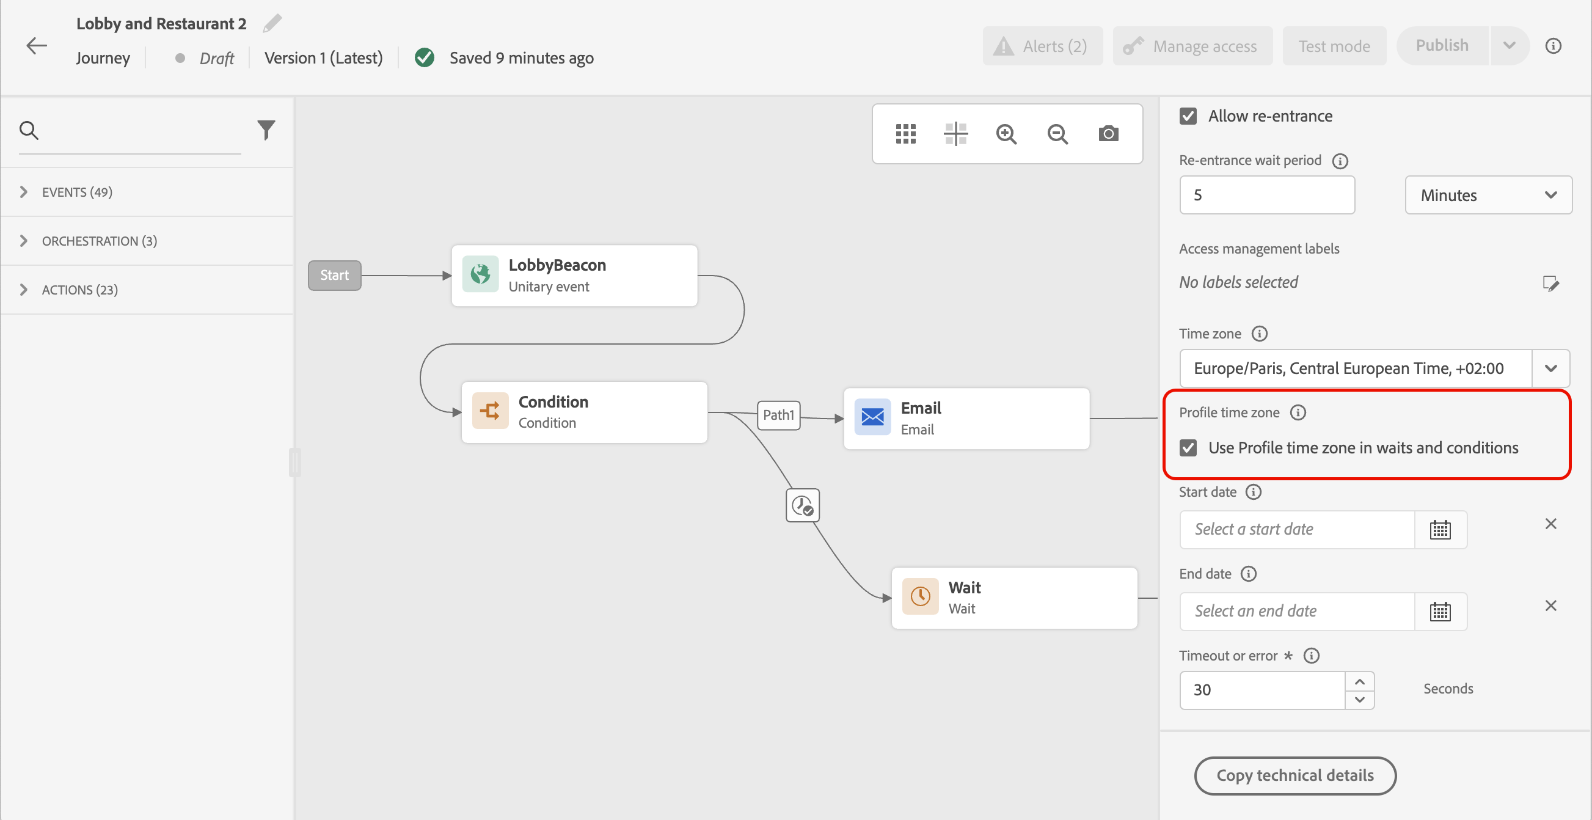
Task: Click Copy technical details button
Action: coord(1294,775)
